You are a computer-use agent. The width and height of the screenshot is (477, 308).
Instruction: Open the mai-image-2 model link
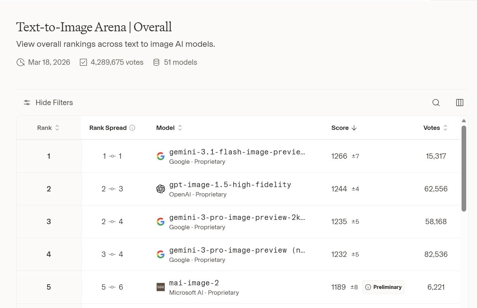(194, 283)
